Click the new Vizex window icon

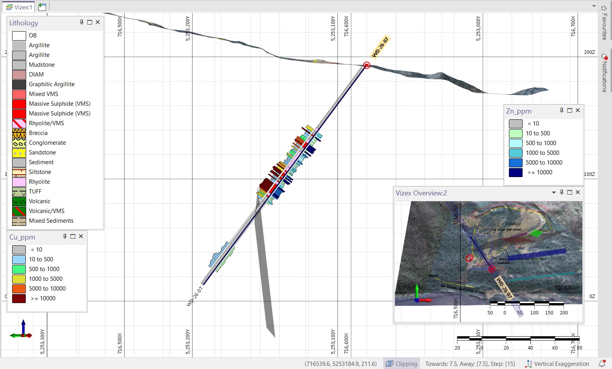(x=42, y=7)
